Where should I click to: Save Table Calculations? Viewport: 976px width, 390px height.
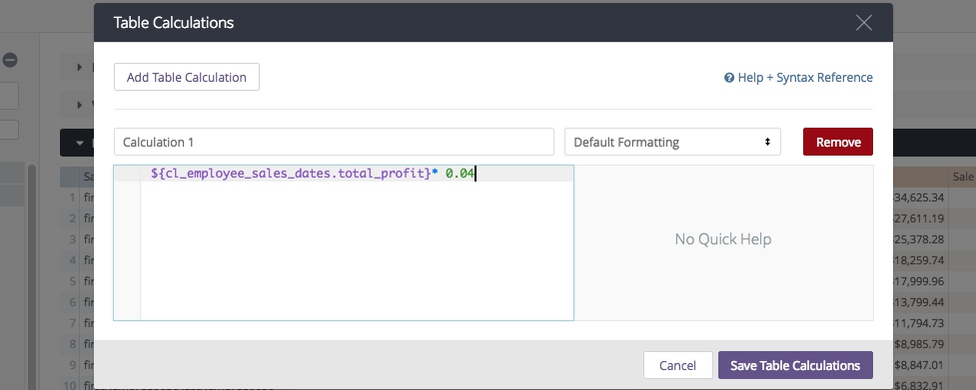click(x=795, y=365)
